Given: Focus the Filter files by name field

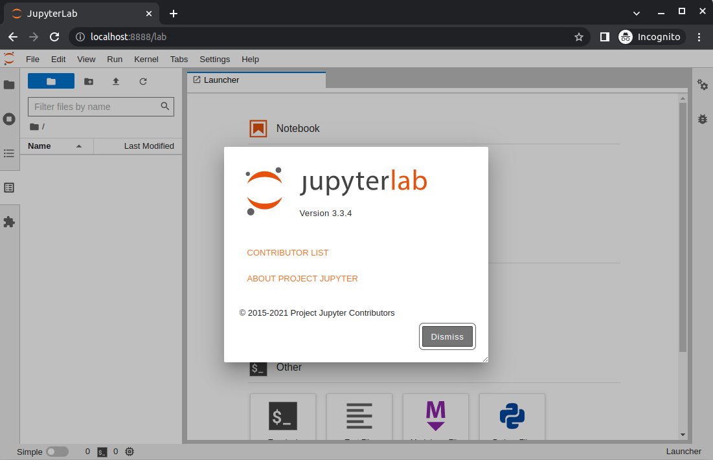Looking at the screenshot, I should click(x=100, y=107).
